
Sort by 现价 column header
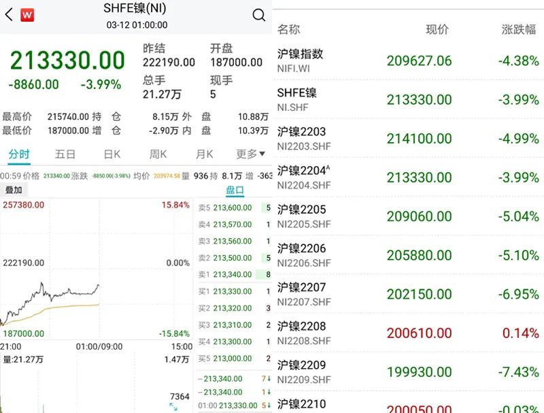point(437,29)
